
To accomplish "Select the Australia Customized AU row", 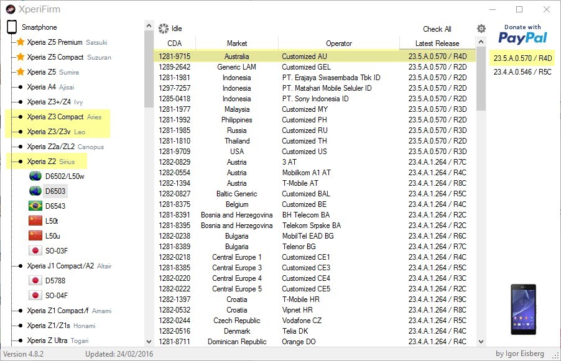I will [315, 57].
